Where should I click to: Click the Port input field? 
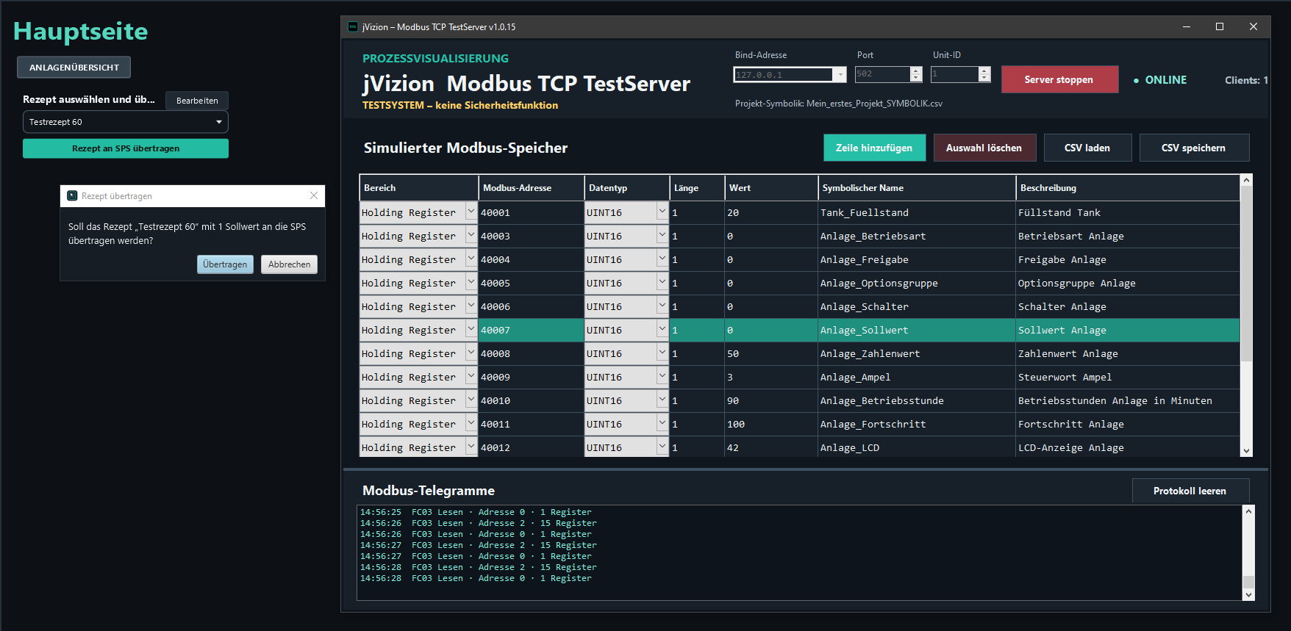[x=882, y=74]
